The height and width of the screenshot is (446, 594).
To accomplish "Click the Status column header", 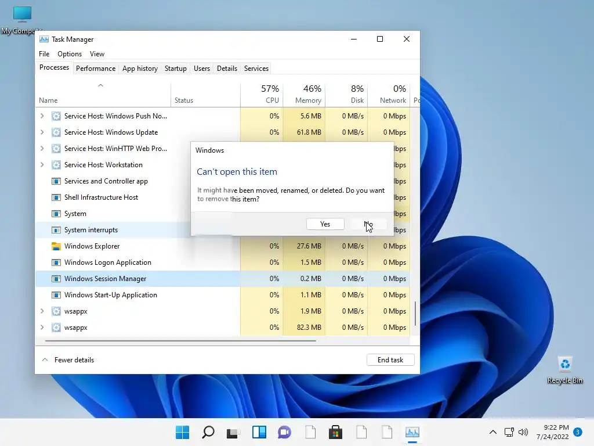I will [x=206, y=94].
